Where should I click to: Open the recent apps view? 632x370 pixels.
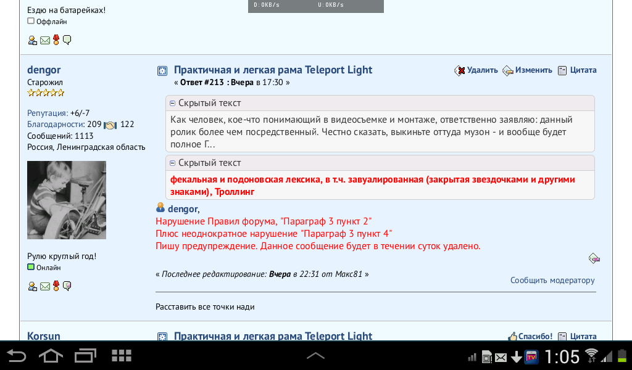85,356
